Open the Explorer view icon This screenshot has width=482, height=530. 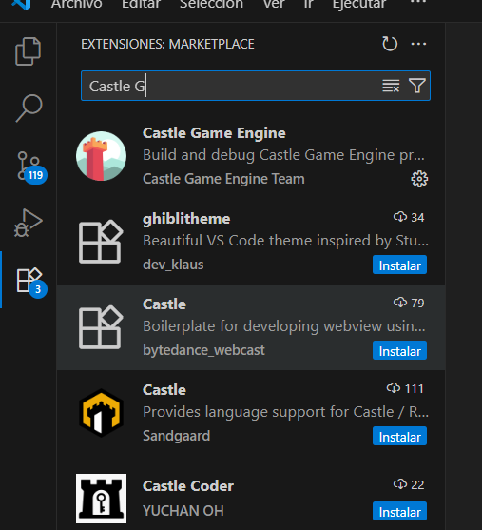click(x=28, y=51)
